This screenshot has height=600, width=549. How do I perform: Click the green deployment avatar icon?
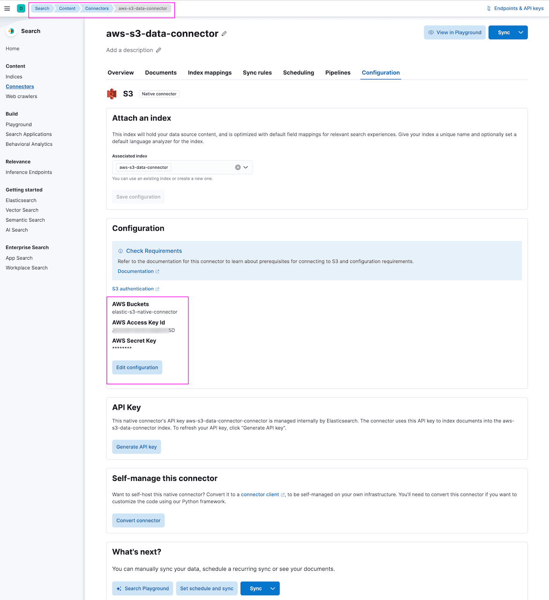(x=21, y=8)
